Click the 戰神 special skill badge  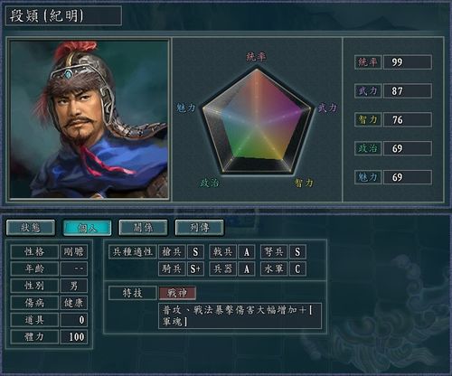coord(177,293)
